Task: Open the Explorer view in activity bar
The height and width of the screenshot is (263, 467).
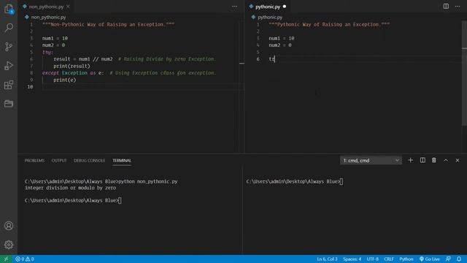Action: point(9,9)
